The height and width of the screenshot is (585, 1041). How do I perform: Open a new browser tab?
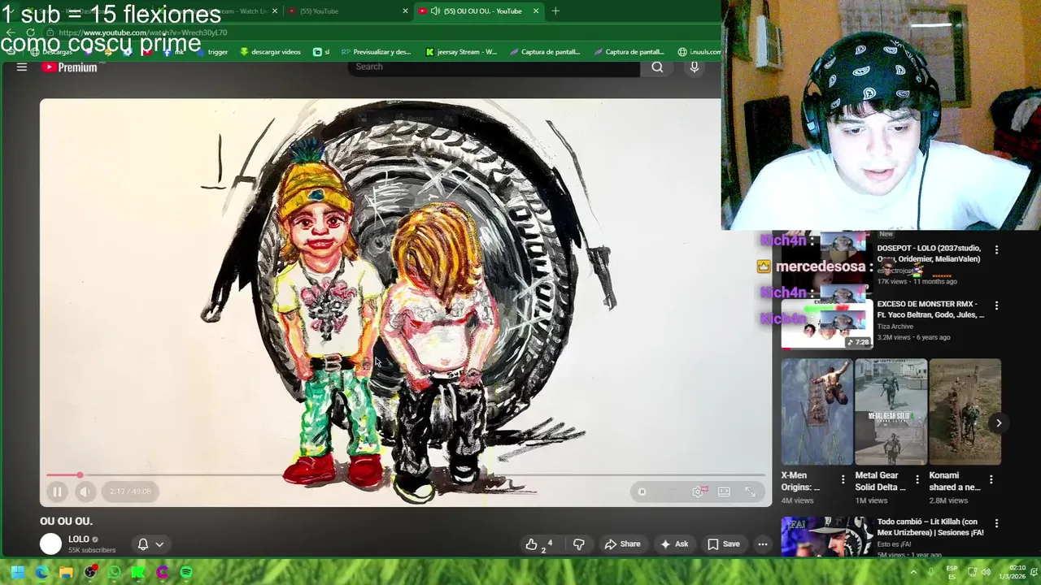point(555,11)
